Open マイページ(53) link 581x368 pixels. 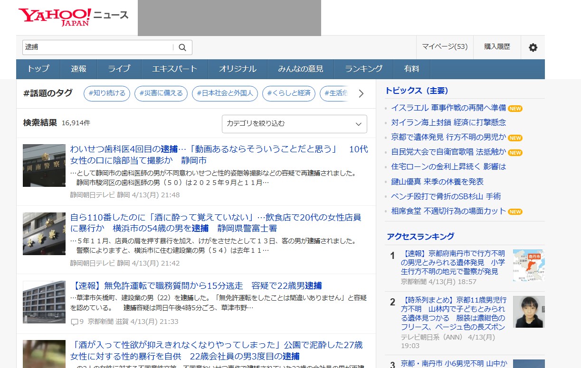coord(445,47)
